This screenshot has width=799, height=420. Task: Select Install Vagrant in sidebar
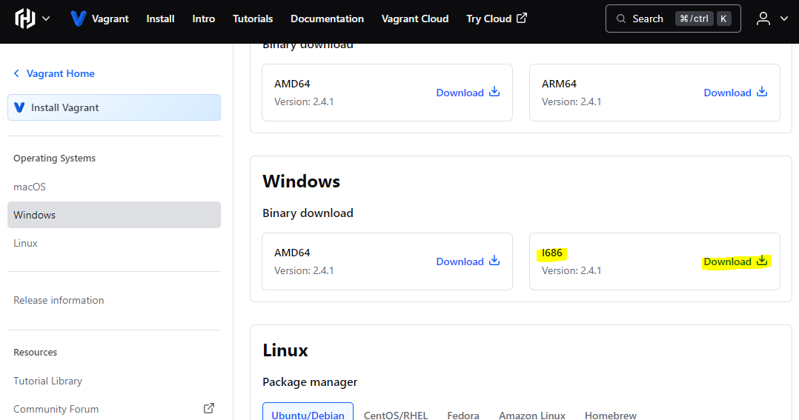(x=114, y=107)
